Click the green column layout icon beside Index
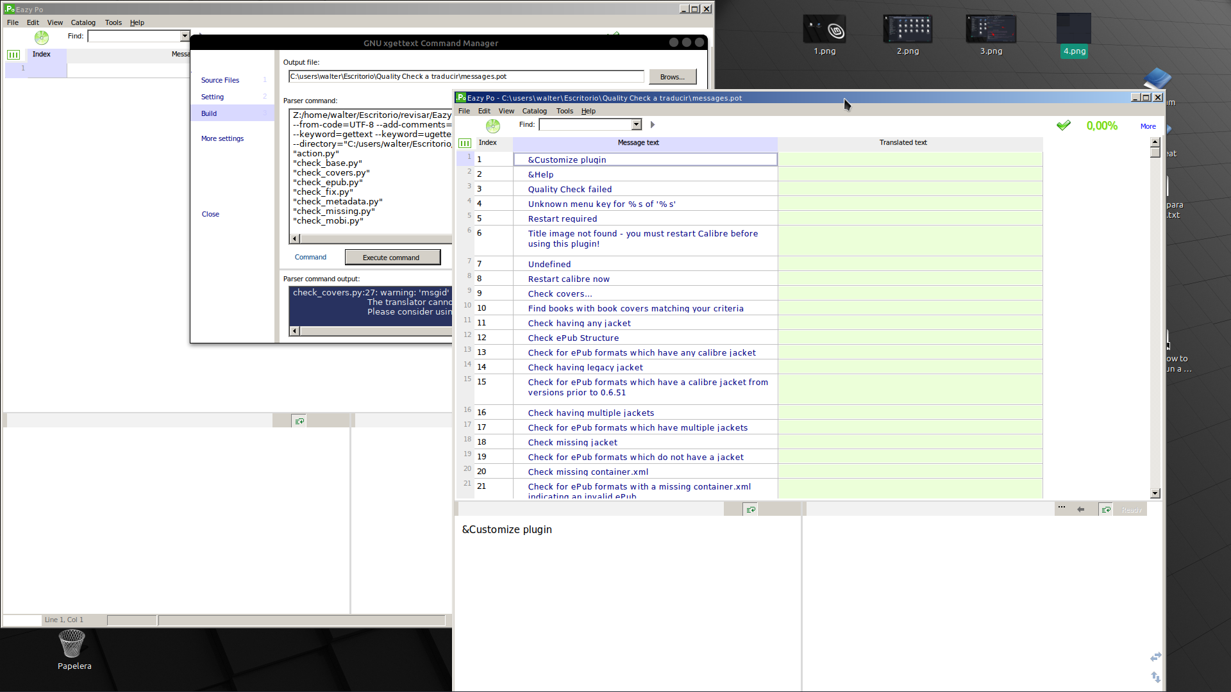 click(465, 143)
